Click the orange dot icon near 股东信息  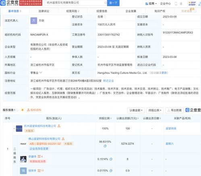[x=23, y=110]
